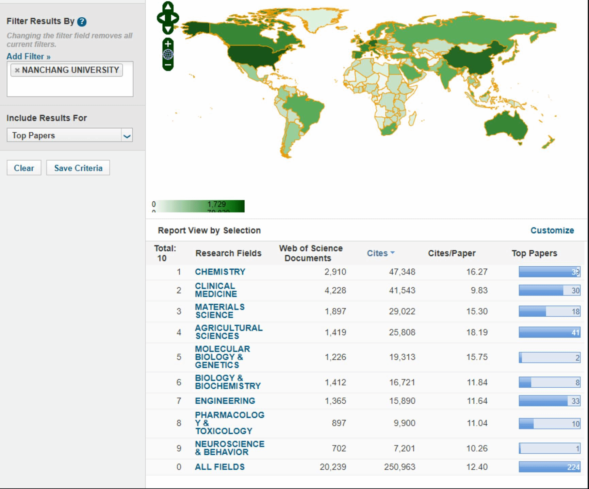
Task: Pan the map to the left
Action: coord(161,18)
